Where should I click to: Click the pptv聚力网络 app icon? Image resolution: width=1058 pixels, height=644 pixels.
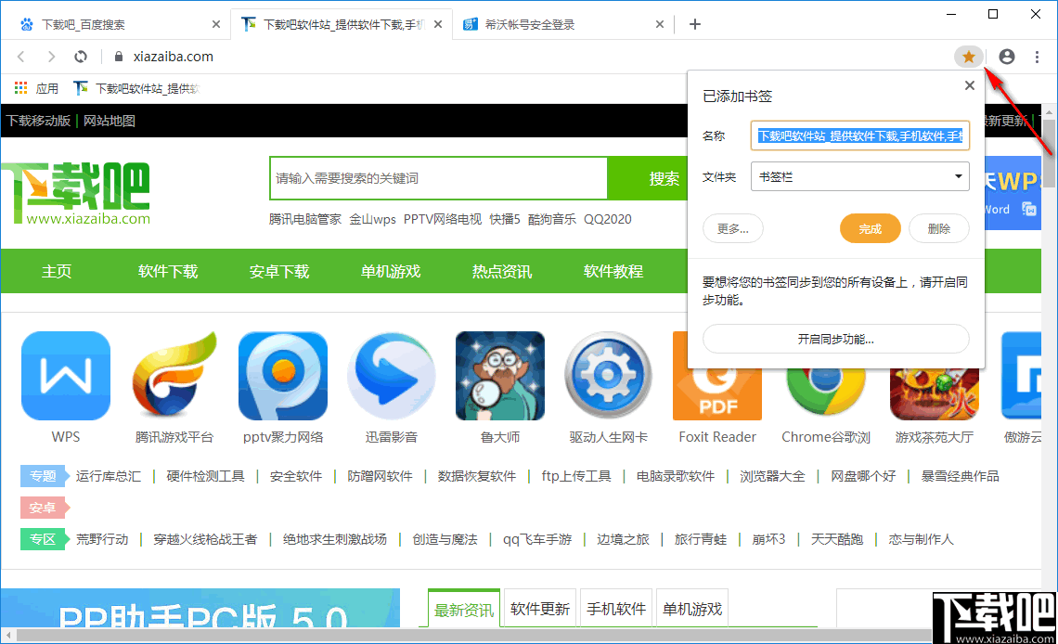click(283, 376)
